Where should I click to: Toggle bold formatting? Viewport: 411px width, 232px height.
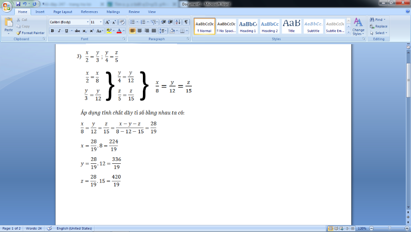pyautogui.click(x=53, y=31)
